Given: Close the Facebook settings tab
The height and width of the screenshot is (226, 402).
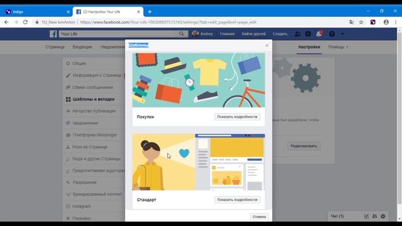Looking at the screenshot, I should pyautogui.click(x=138, y=12).
